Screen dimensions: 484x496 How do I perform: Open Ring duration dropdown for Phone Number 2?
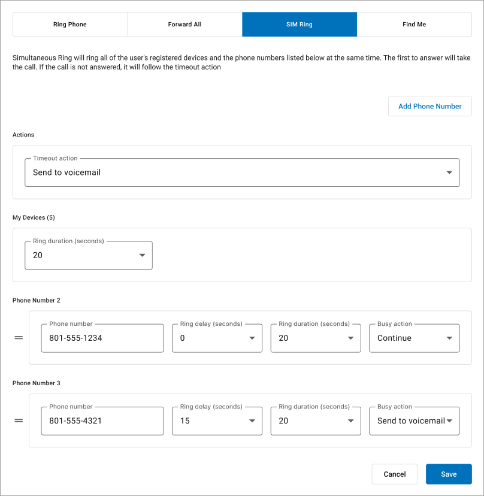pos(316,338)
